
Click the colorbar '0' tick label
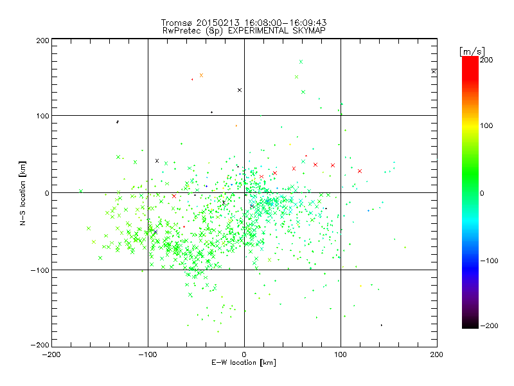(482, 193)
